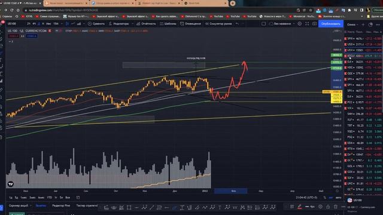
Task: Change the drawing line color red pencil
Action: click(299, 207)
